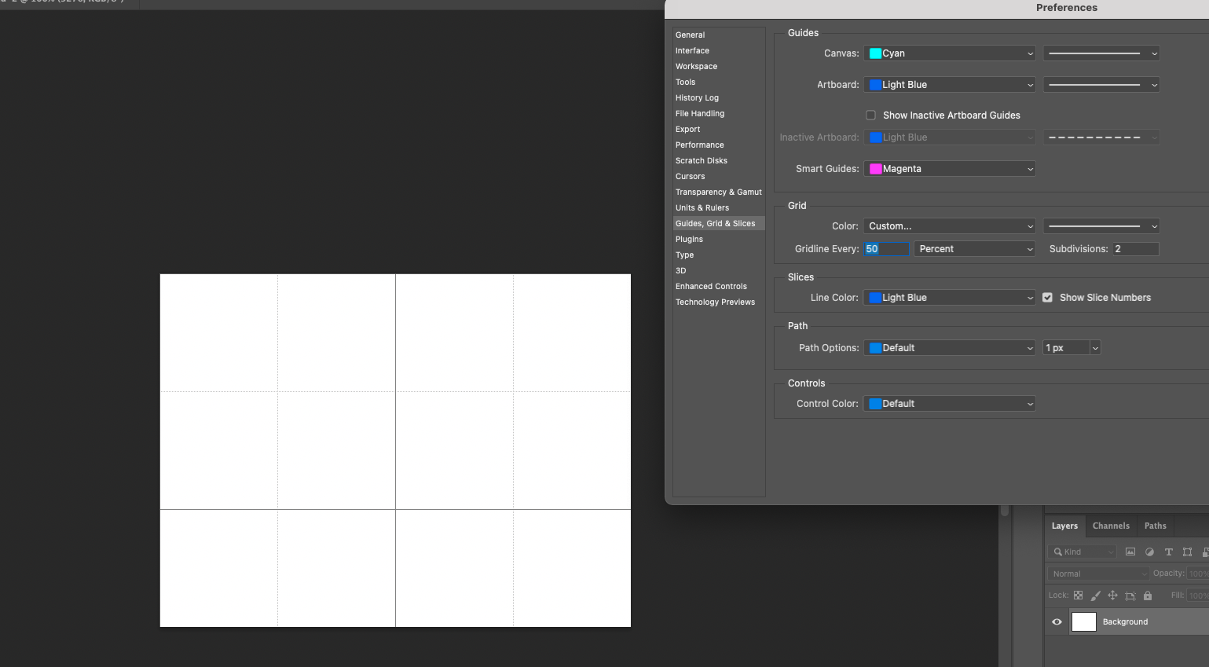This screenshot has height=667, width=1209.
Task: Click the Subdivisions input field
Action: (1136, 248)
